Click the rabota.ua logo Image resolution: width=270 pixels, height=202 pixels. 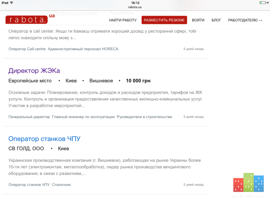tap(30, 19)
